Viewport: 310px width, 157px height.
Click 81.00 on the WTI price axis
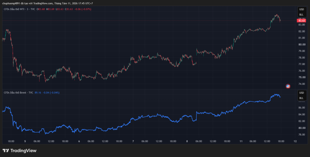click(302, 38)
